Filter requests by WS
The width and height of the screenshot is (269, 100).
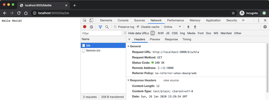point(216,33)
